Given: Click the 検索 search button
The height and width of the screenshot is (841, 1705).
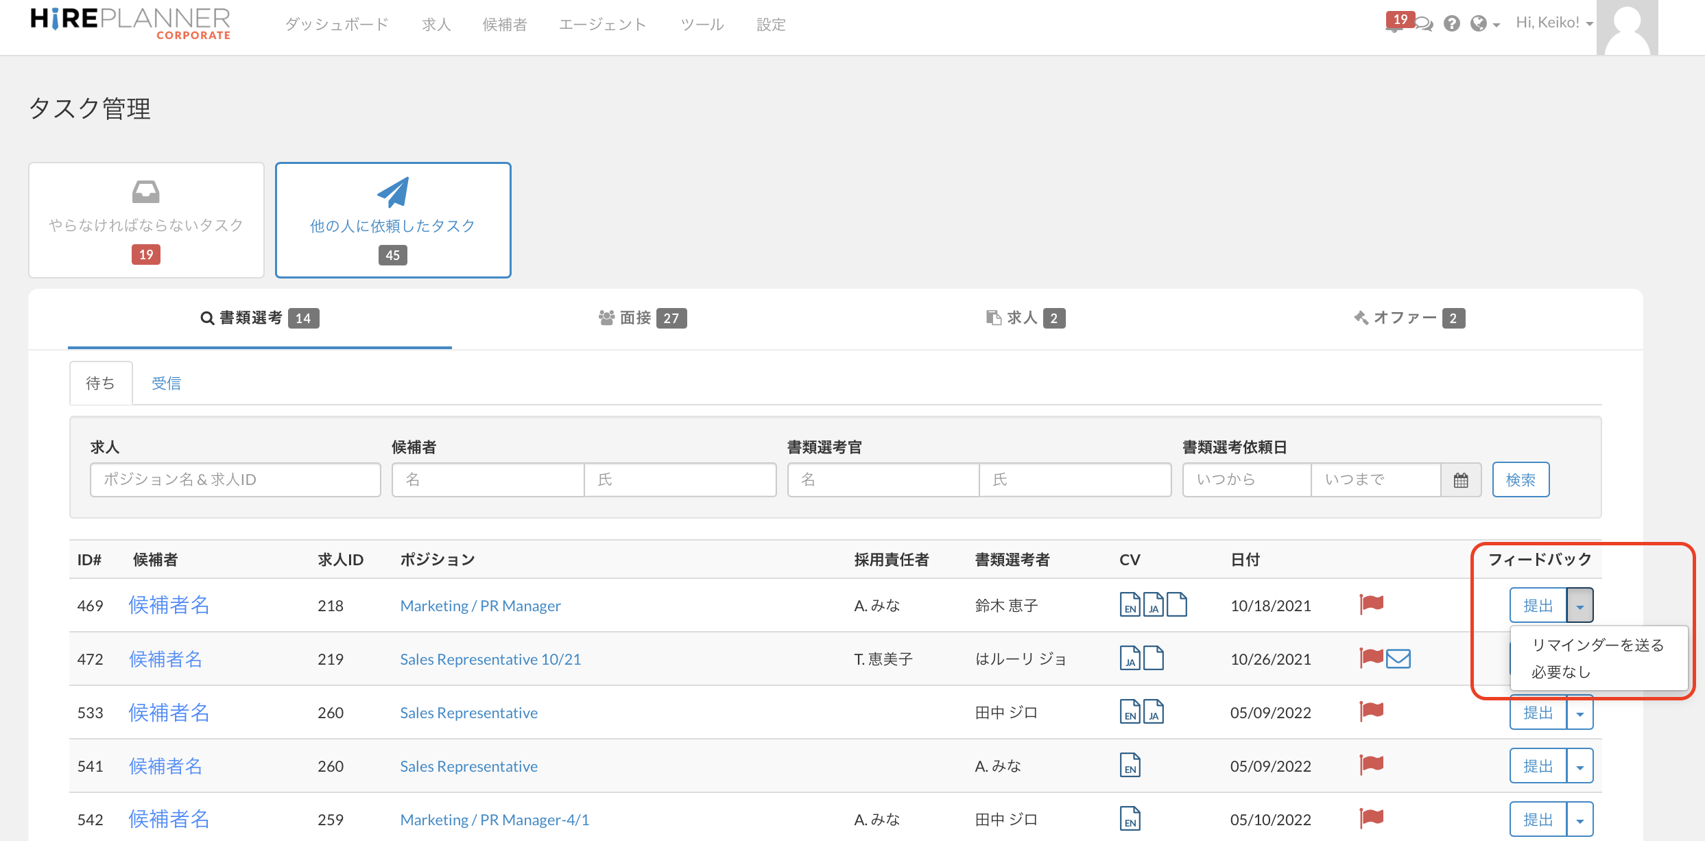Looking at the screenshot, I should (1521, 479).
